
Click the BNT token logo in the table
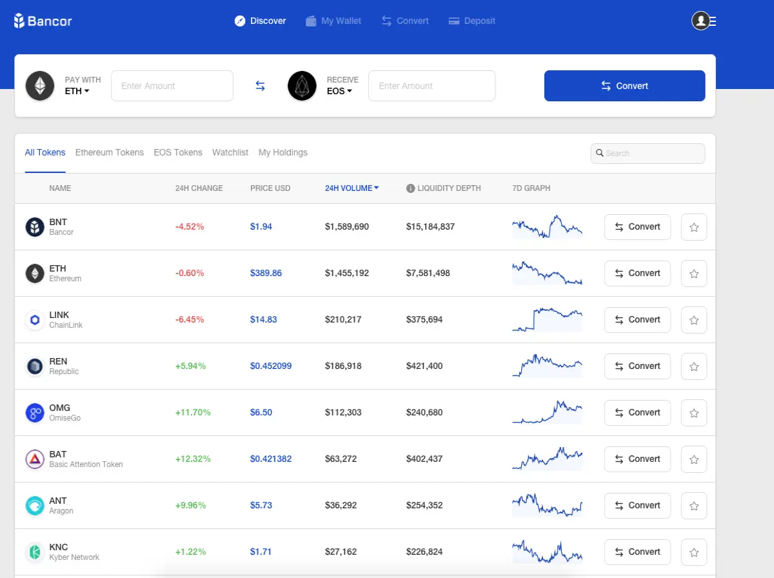pos(34,227)
